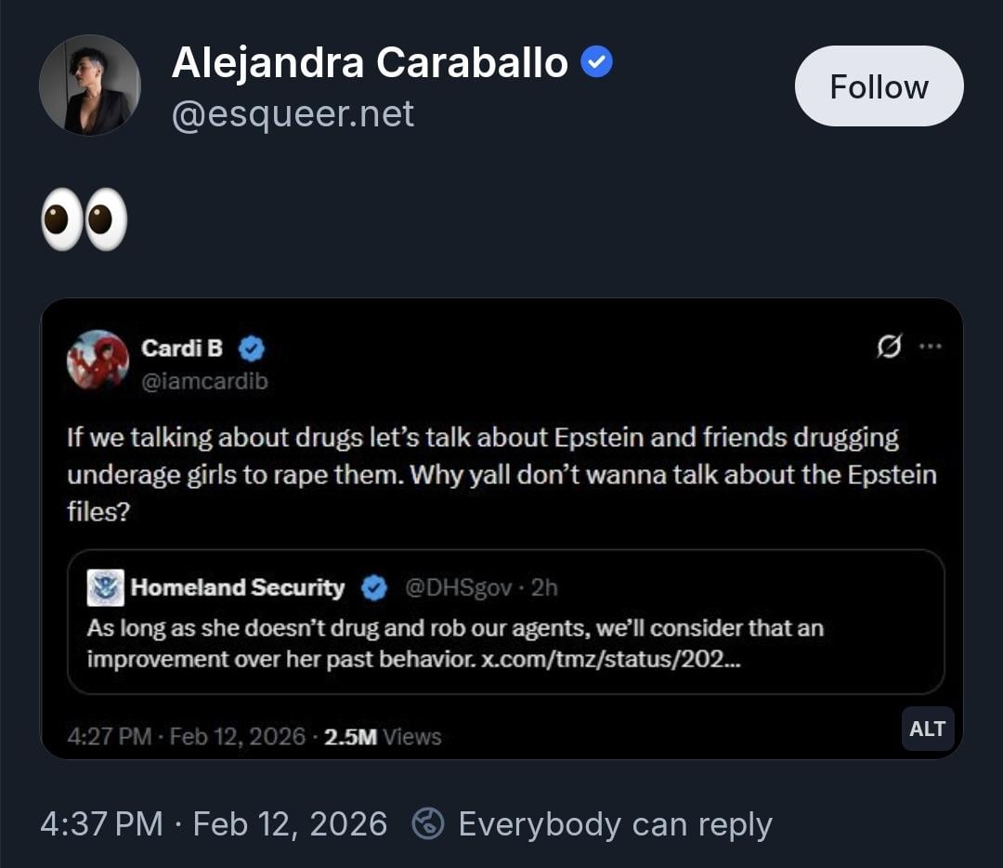Click the @iamcardib handle
This screenshot has height=868, width=1003.
pos(204,381)
